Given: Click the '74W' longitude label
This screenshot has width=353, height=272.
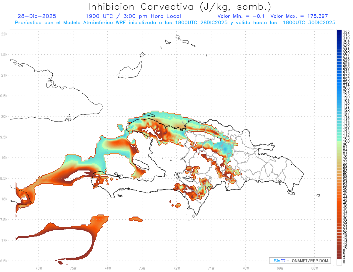Looking at the screenshot, I should pos(108,268).
